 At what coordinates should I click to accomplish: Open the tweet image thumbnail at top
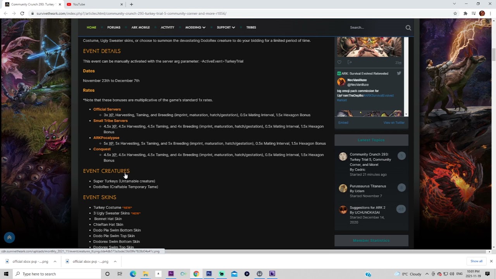369,47
